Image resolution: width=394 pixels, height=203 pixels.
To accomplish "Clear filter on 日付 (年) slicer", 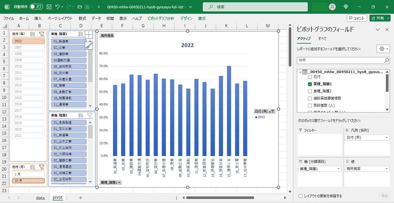I will (x=41, y=34).
